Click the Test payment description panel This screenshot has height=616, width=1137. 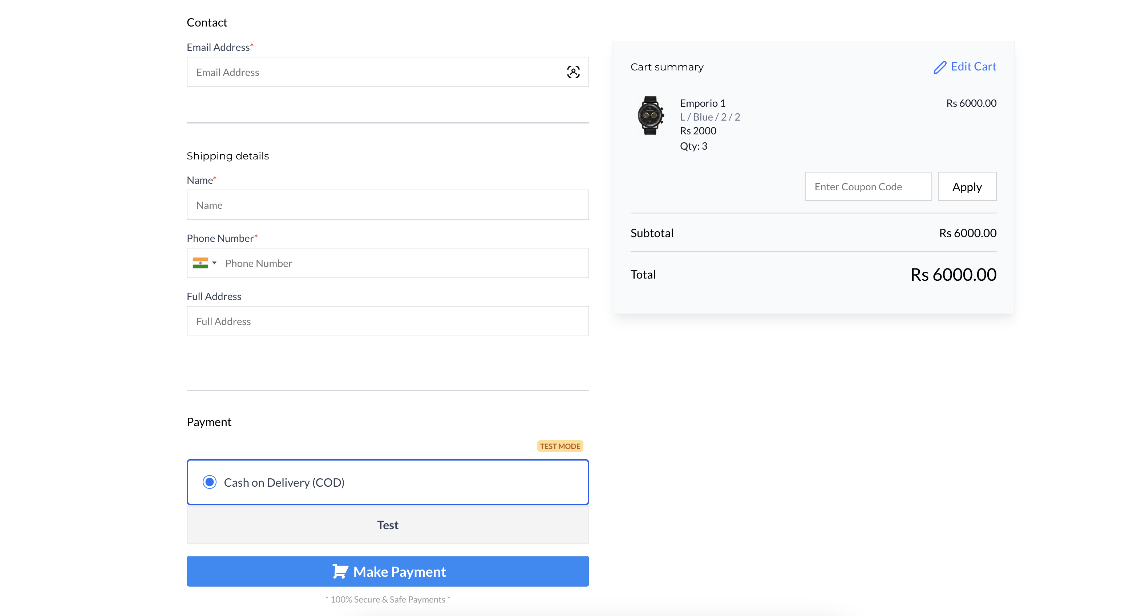click(388, 525)
